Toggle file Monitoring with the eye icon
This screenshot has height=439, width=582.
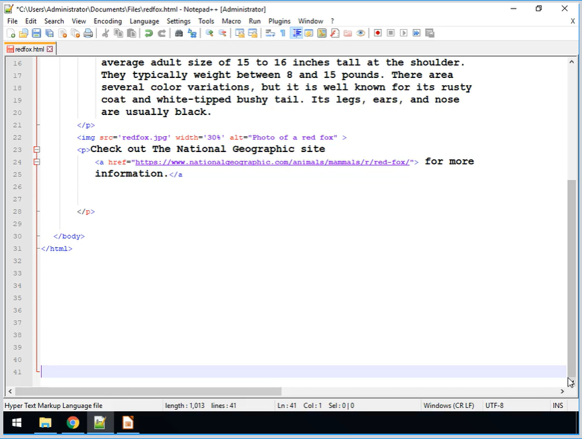(361, 33)
